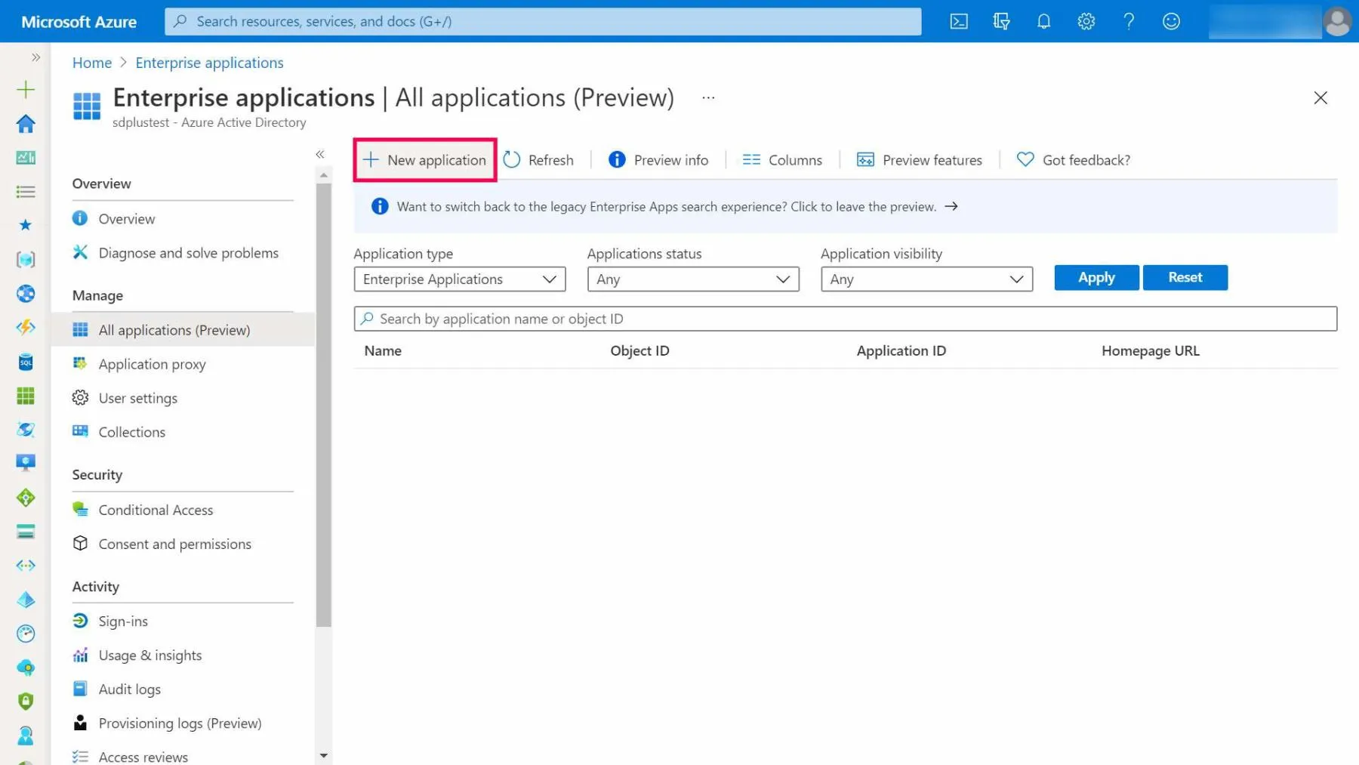Select Application proxy in Manage menu
Image resolution: width=1359 pixels, height=765 pixels.
tap(152, 364)
